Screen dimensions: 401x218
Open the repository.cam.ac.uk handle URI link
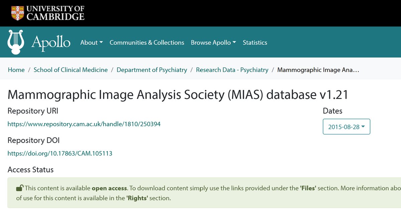(x=84, y=124)
